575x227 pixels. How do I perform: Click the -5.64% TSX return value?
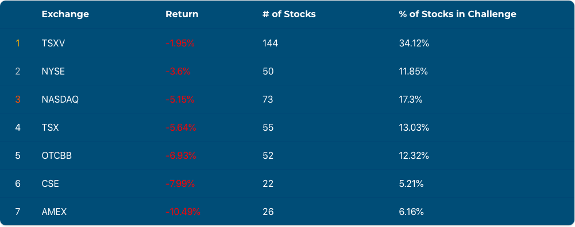[x=180, y=127]
